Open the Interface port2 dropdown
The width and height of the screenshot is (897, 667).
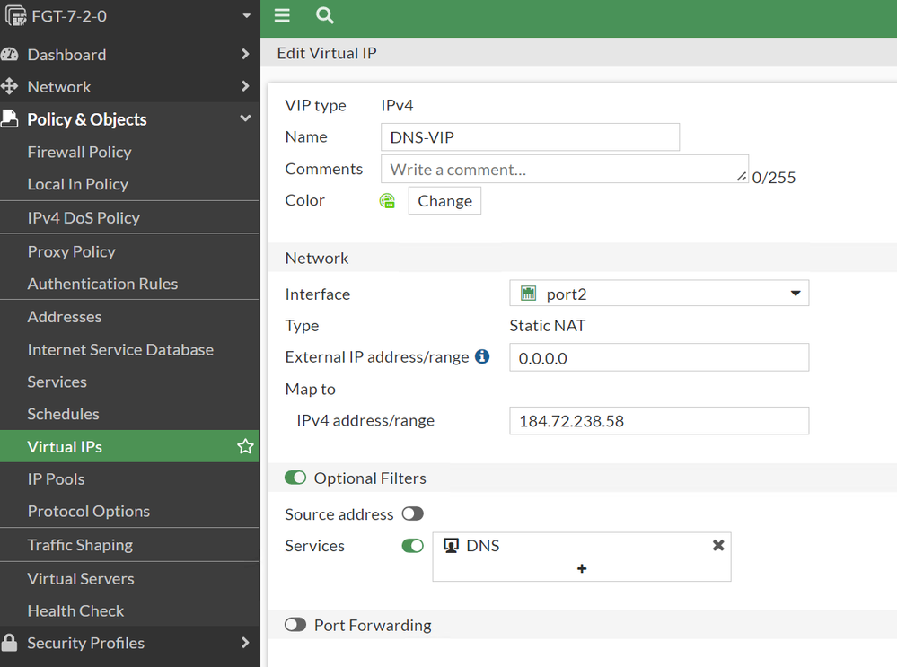click(x=659, y=294)
